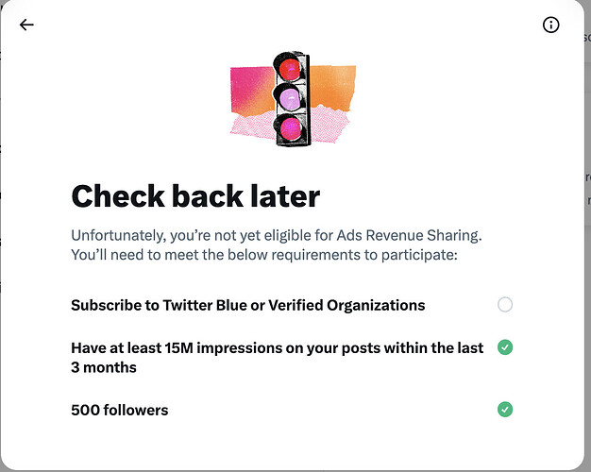Viewport: 591px width, 472px height.
Task: Select the empty circle for Twitter Blue subscription
Action: 505,304
